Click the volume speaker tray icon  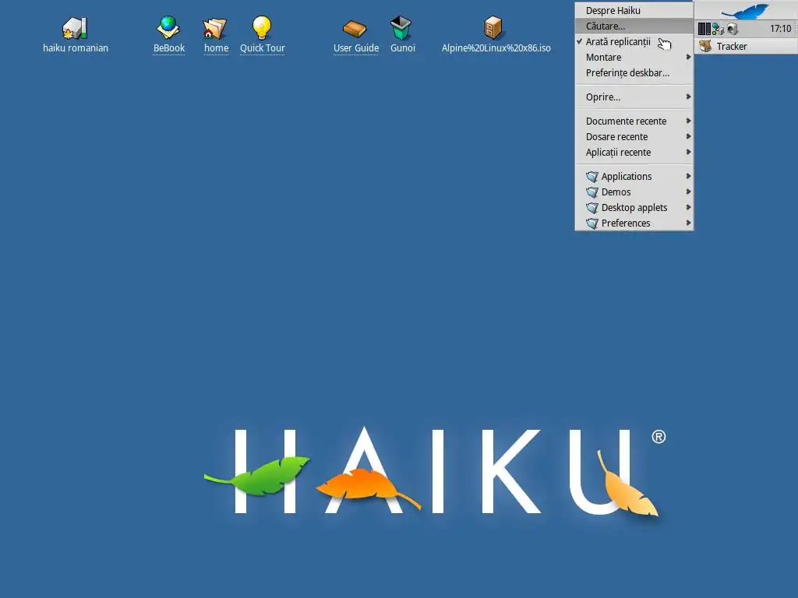[733, 29]
